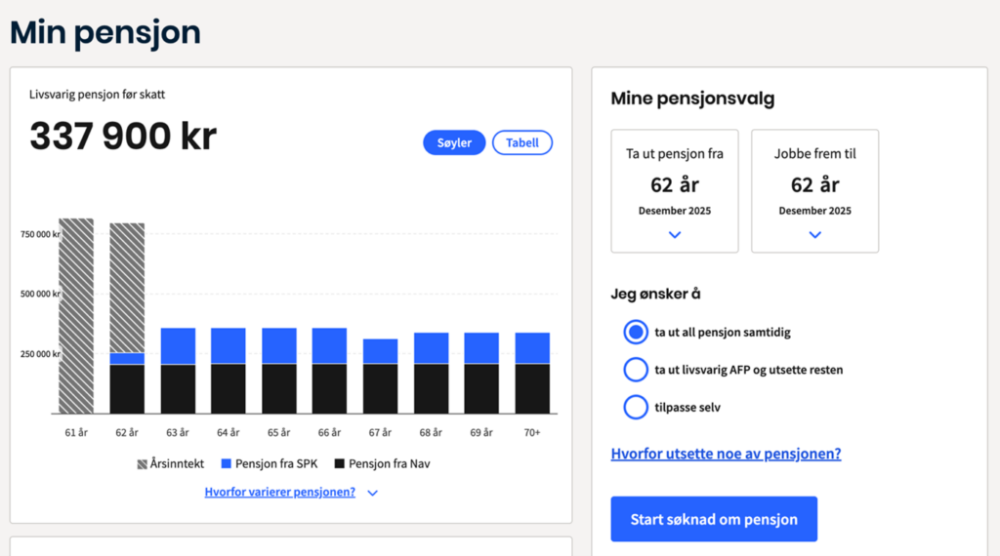Click the '500 000 kr' axis label
The width and height of the screenshot is (1000, 556).
(x=40, y=294)
